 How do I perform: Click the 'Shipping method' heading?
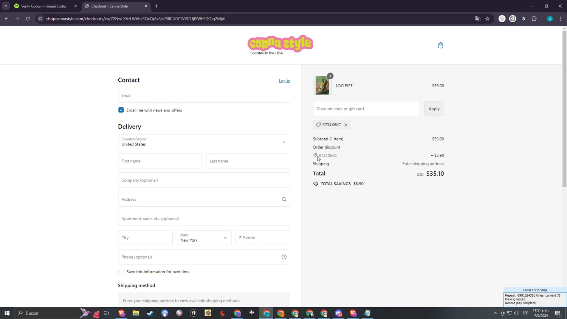(x=136, y=285)
